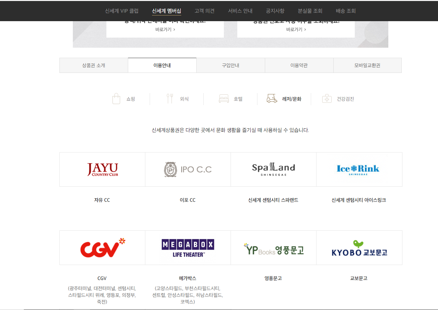Open 분실물 조회 menu
The width and height of the screenshot is (438, 310).
coord(310,11)
